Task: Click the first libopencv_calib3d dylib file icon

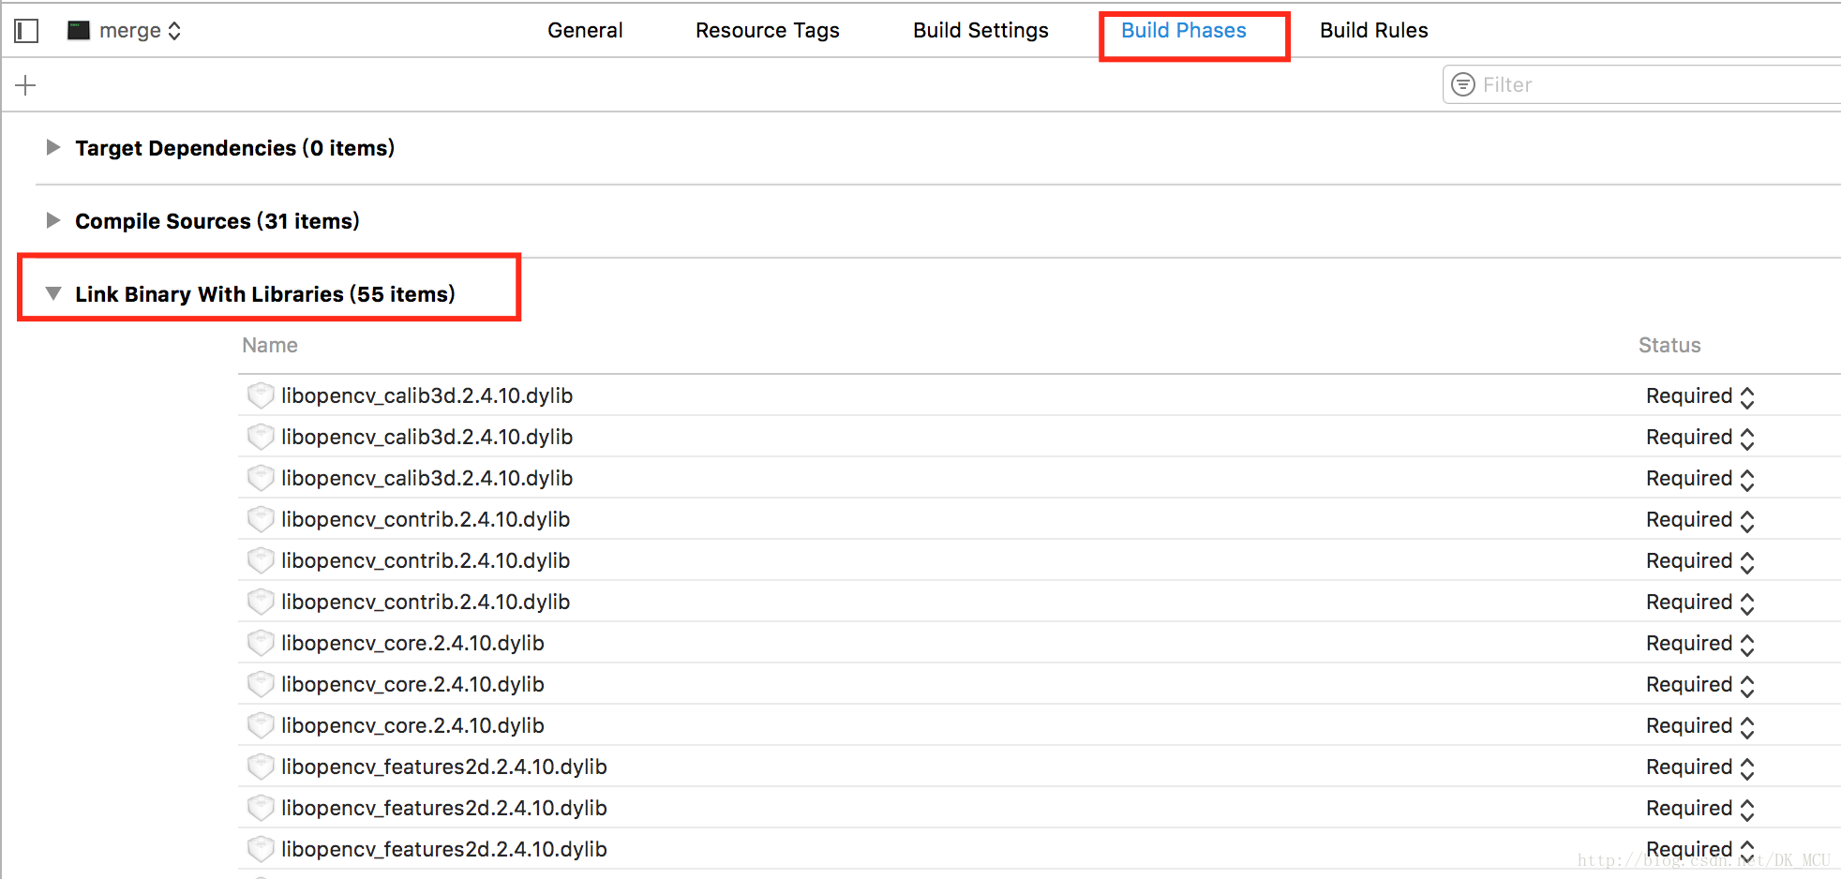Action: click(261, 395)
